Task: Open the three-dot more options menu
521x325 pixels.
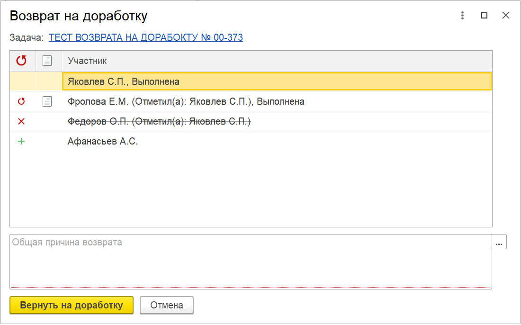Action: point(463,16)
